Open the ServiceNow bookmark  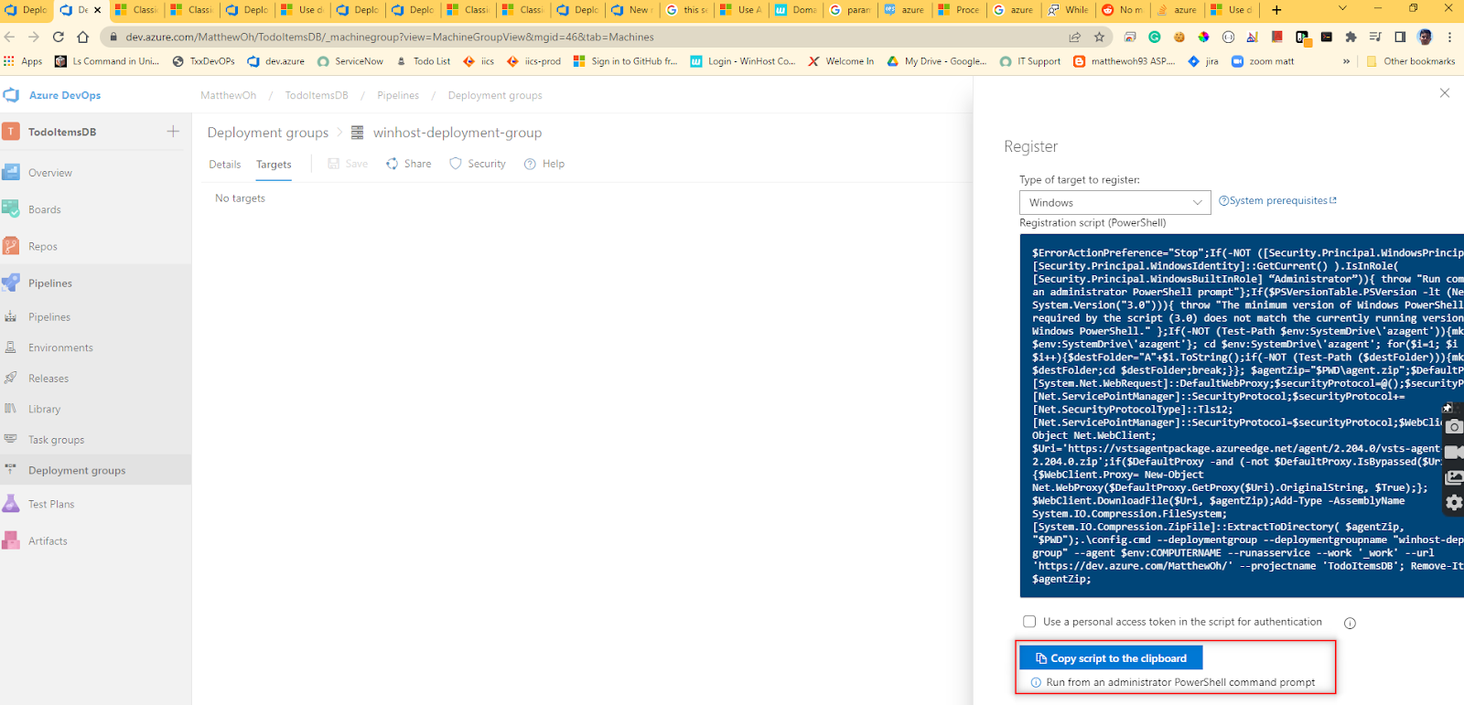tap(350, 61)
